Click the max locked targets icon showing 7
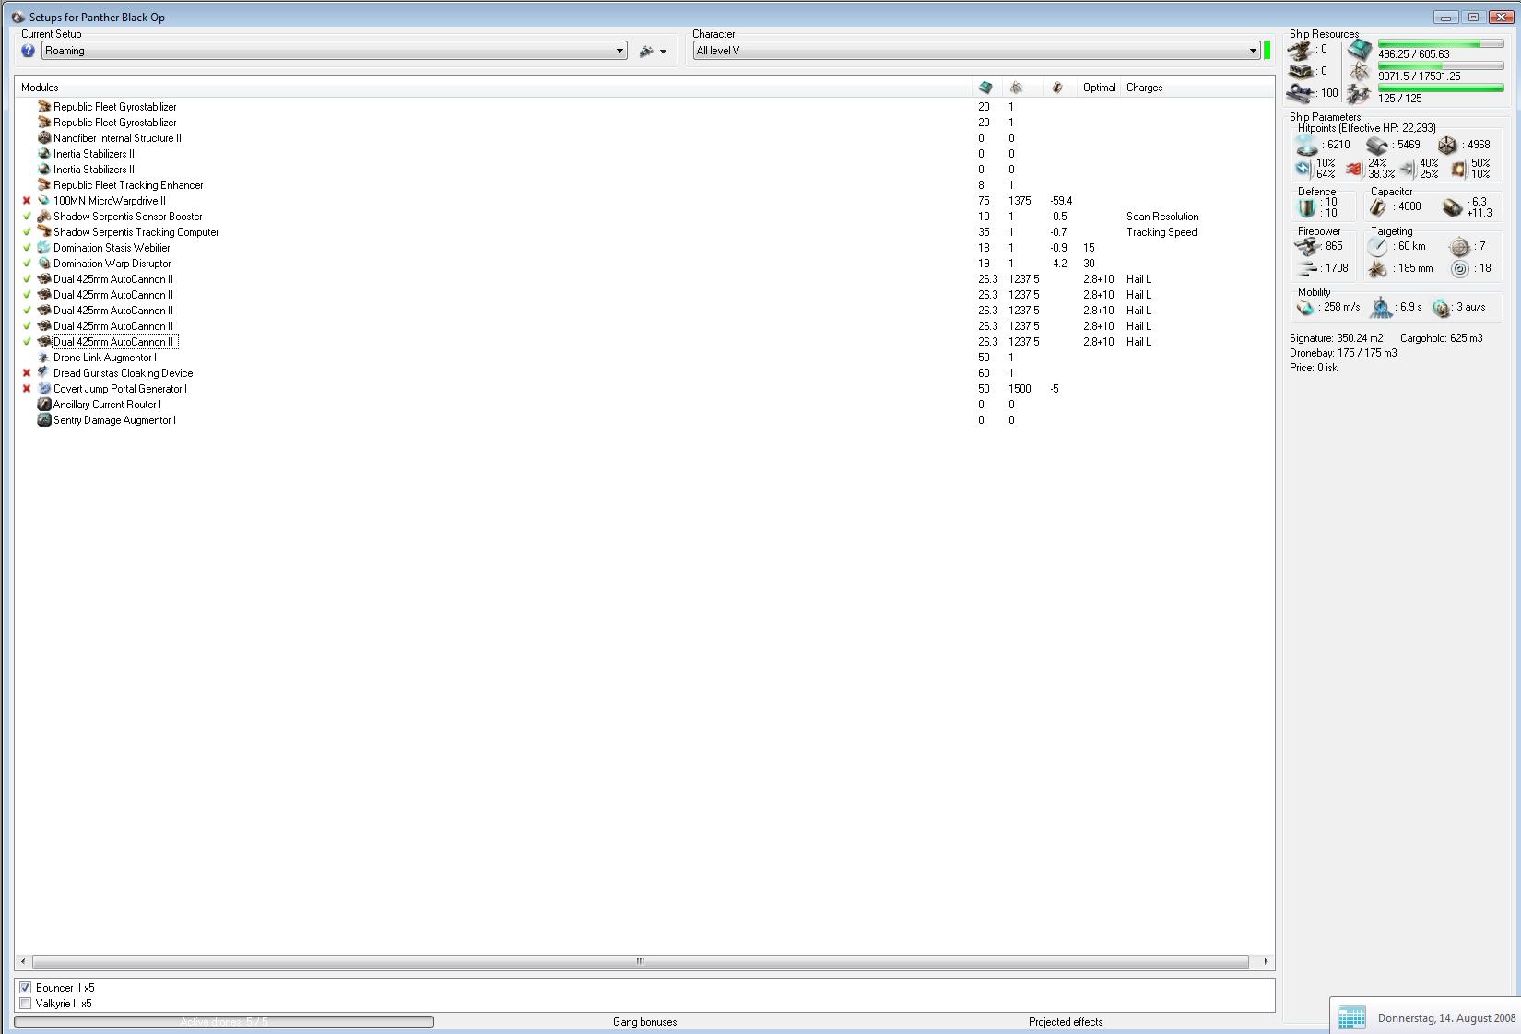This screenshot has width=1521, height=1034. [x=1459, y=247]
